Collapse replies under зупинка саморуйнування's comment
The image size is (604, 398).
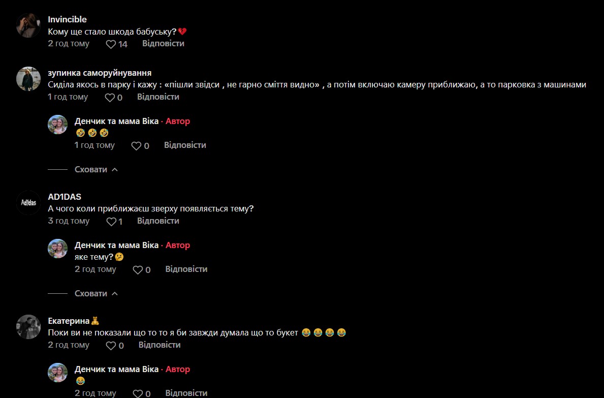point(96,170)
